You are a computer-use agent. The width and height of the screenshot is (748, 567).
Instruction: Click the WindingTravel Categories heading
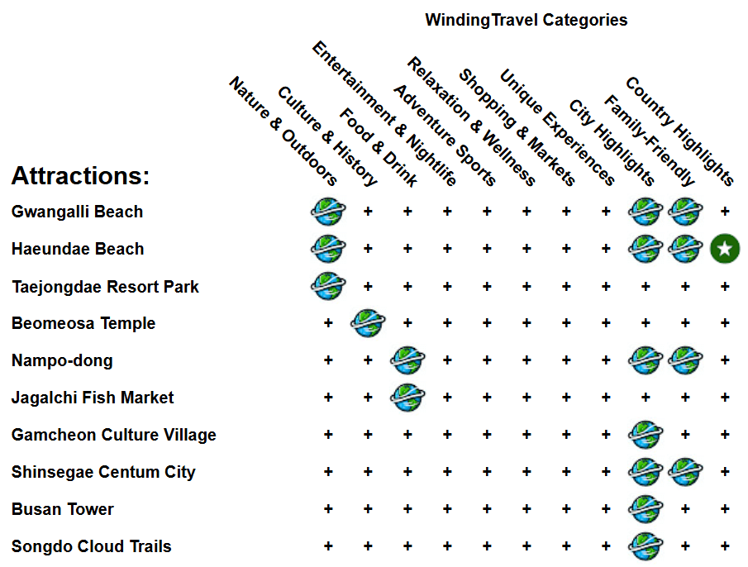click(x=526, y=20)
